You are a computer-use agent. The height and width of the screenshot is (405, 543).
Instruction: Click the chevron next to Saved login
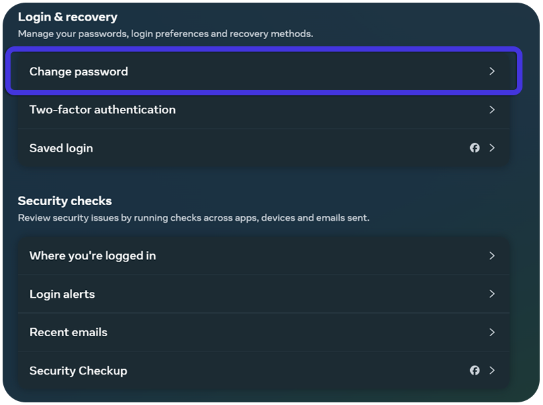492,148
